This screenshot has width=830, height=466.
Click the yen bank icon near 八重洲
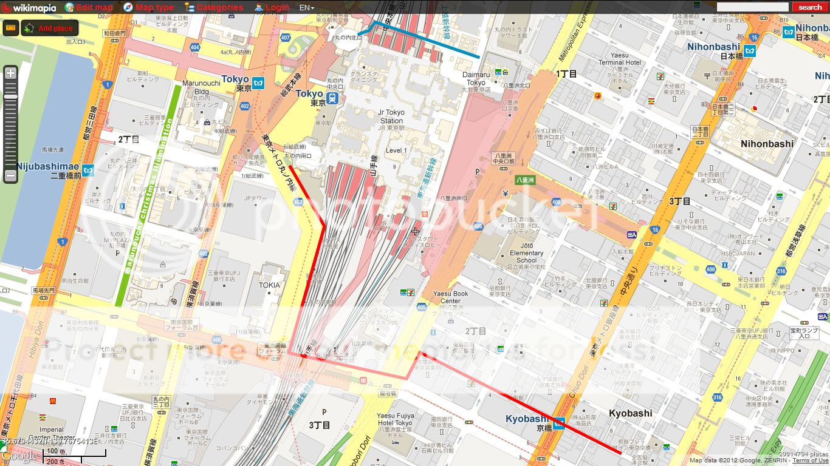point(506,193)
